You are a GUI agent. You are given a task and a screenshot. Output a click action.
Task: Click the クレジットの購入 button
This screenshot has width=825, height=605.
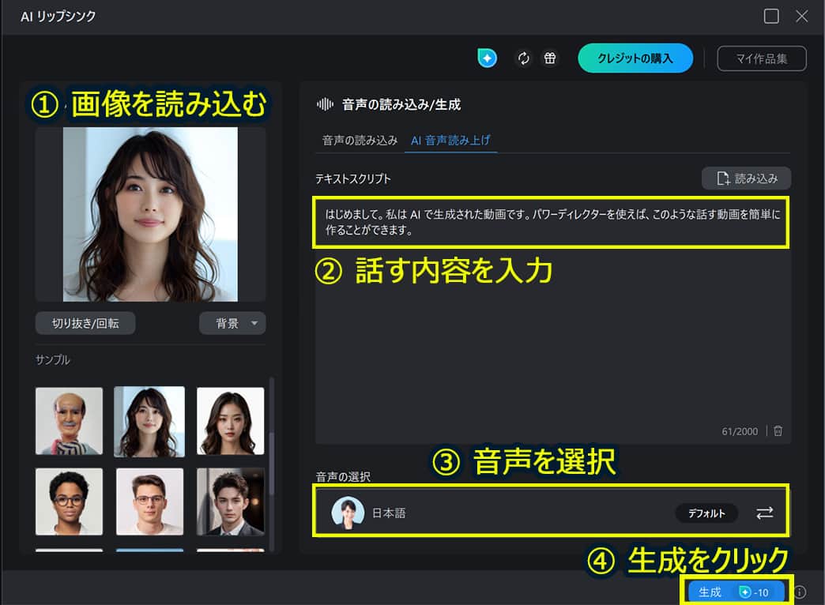point(635,58)
